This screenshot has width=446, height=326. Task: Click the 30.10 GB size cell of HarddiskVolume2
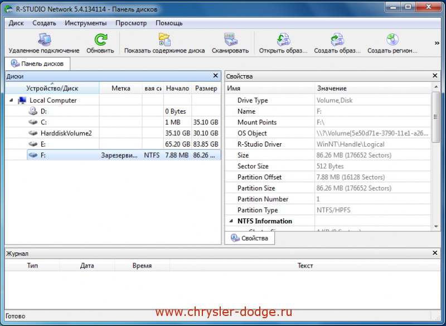click(x=206, y=133)
